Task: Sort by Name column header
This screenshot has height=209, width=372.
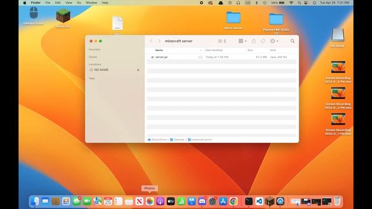Action: (x=159, y=51)
